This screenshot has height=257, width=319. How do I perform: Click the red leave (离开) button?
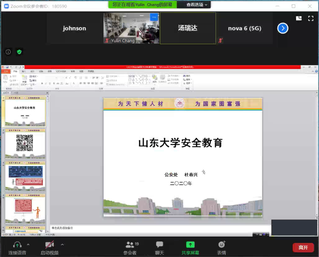click(303, 247)
